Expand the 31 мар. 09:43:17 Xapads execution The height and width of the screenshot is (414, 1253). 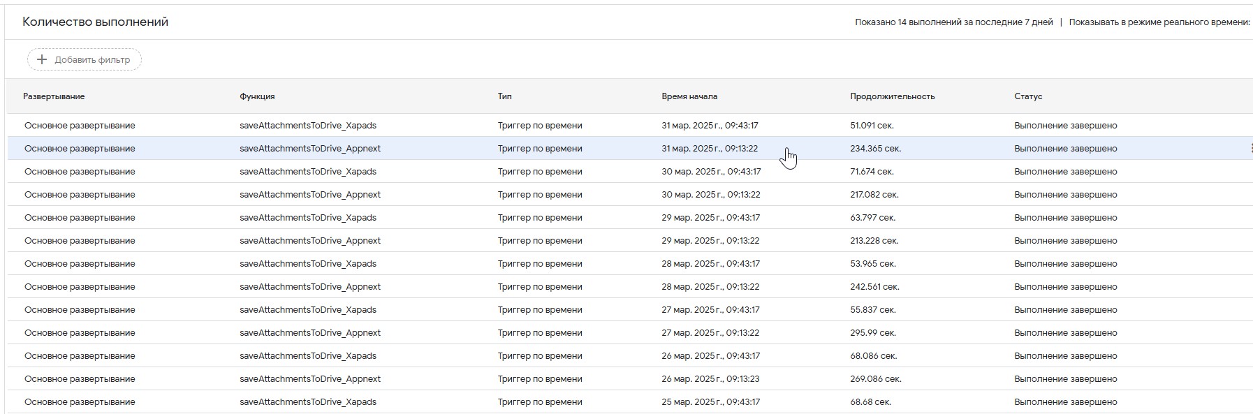(630, 126)
